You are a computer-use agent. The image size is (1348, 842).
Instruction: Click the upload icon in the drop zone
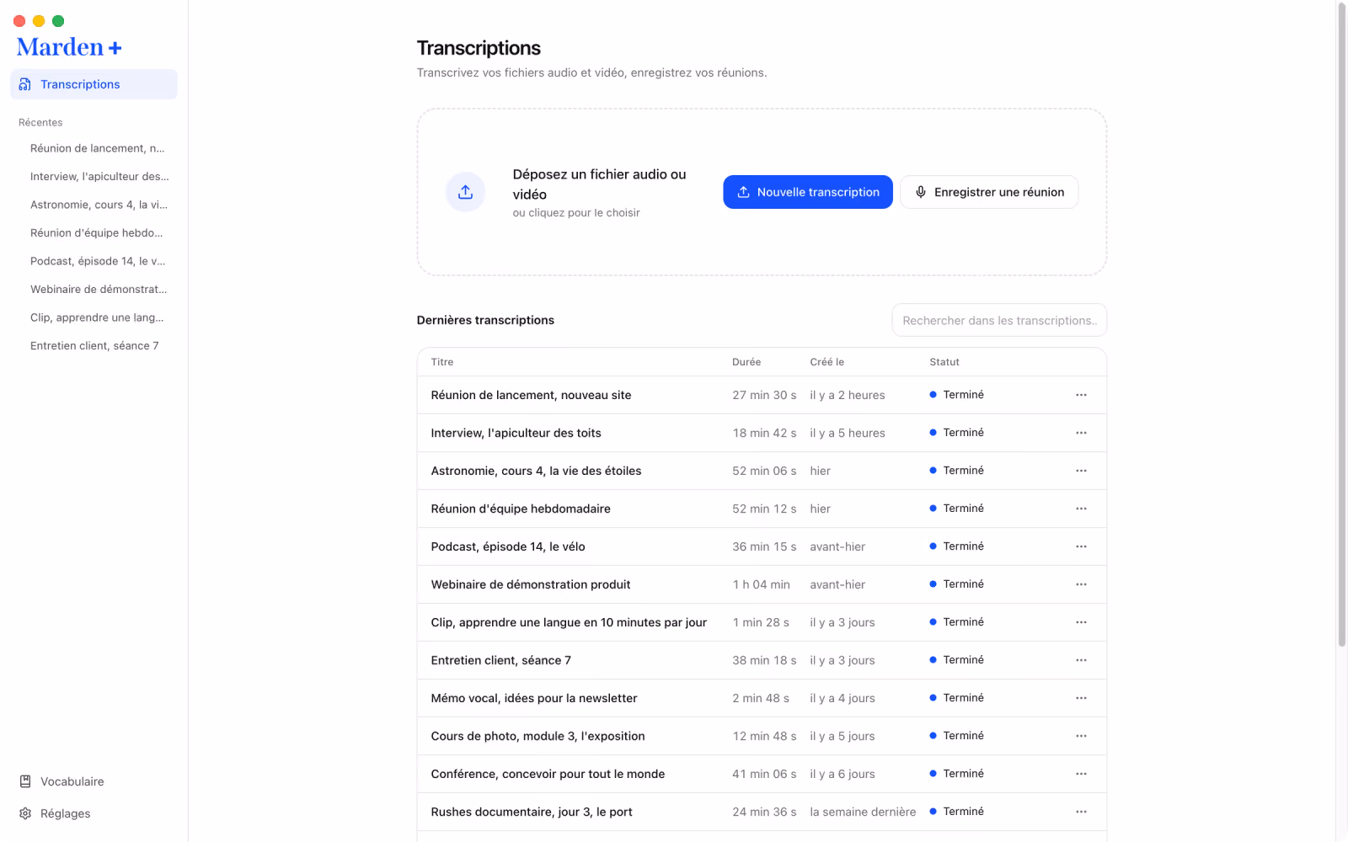pos(465,192)
